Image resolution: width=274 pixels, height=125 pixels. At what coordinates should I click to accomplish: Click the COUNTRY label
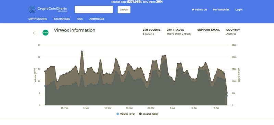(233, 30)
